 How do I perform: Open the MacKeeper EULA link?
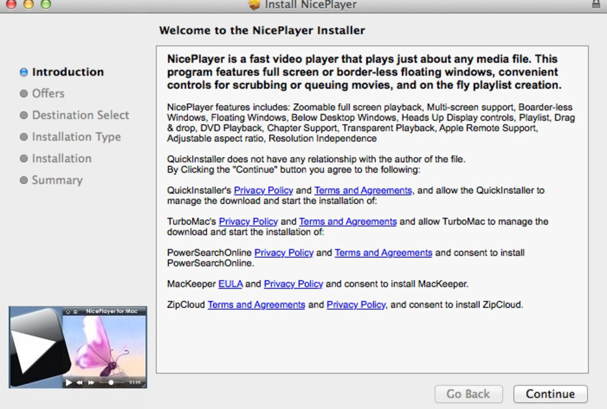coord(230,284)
